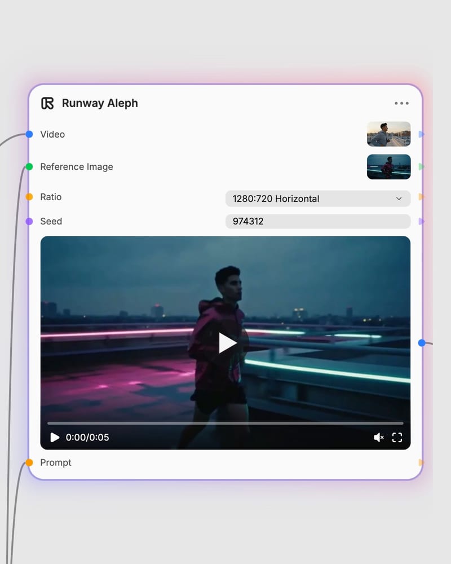Click the blue Video input port
The width and height of the screenshot is (451, 564).
click(29, 134)
